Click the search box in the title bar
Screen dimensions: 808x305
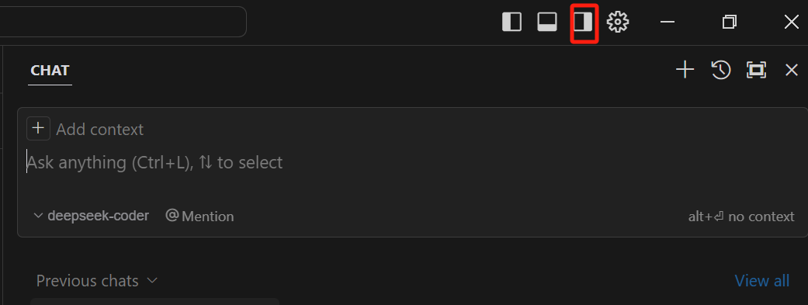pos(123,22)
